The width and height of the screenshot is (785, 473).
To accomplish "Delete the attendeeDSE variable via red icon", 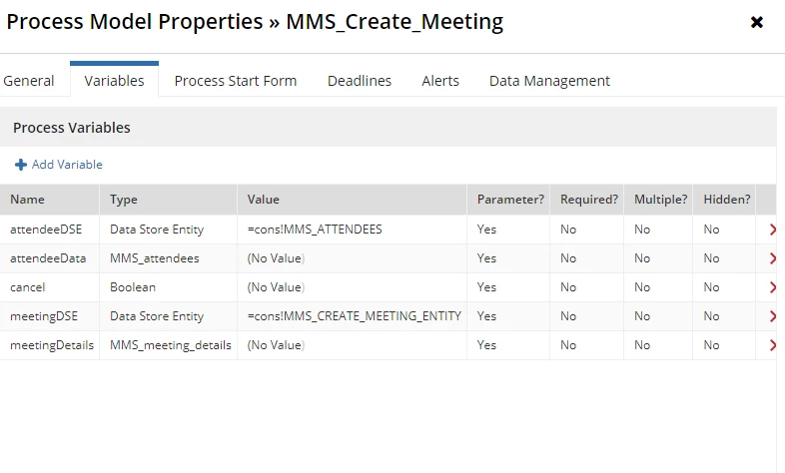I will click(x=773, y=230).
